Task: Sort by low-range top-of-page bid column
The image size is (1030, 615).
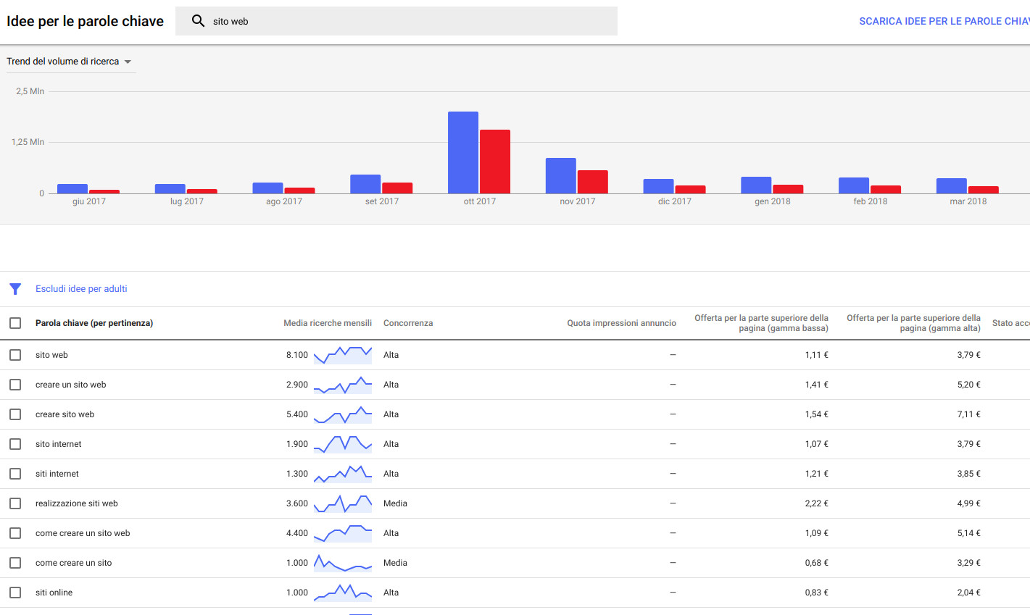Action: coord(761,323)
